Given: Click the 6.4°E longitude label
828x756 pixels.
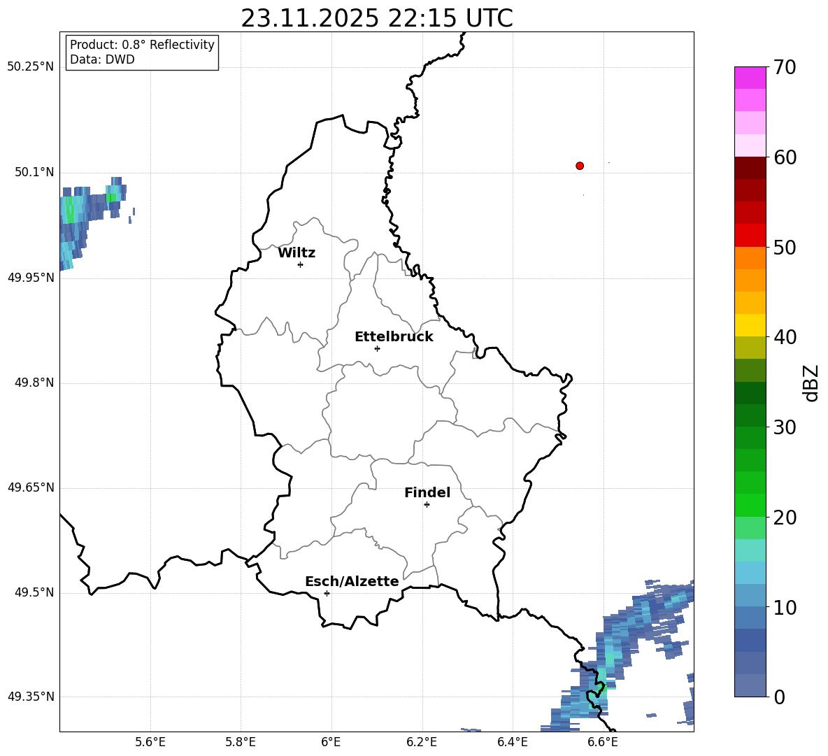Looking at the screenshot, I should tap(512, 742).
